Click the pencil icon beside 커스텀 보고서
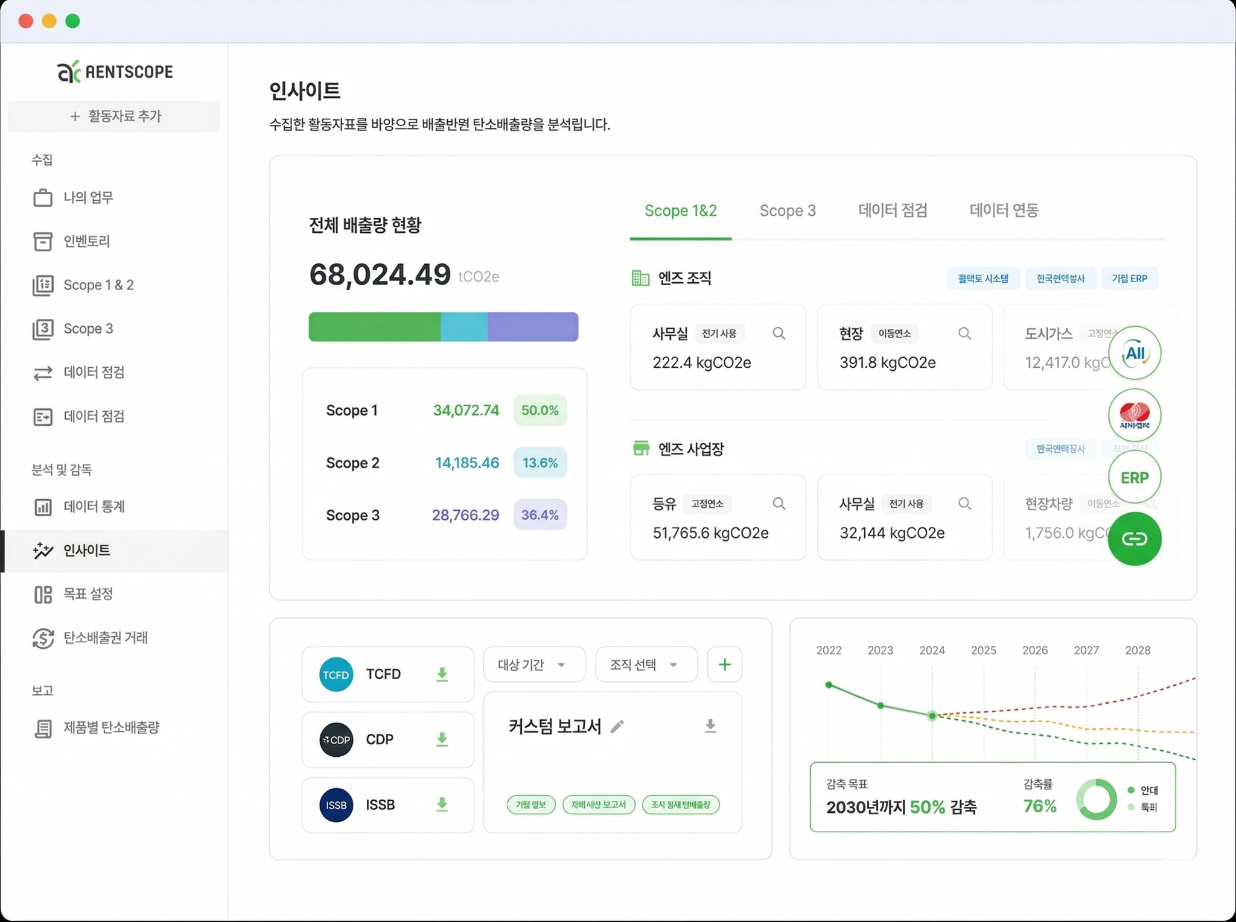 (617, 727)
